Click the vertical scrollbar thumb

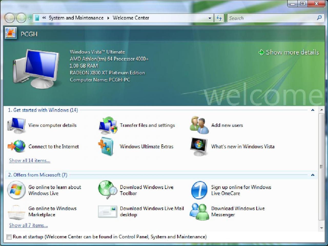point(321,167)
